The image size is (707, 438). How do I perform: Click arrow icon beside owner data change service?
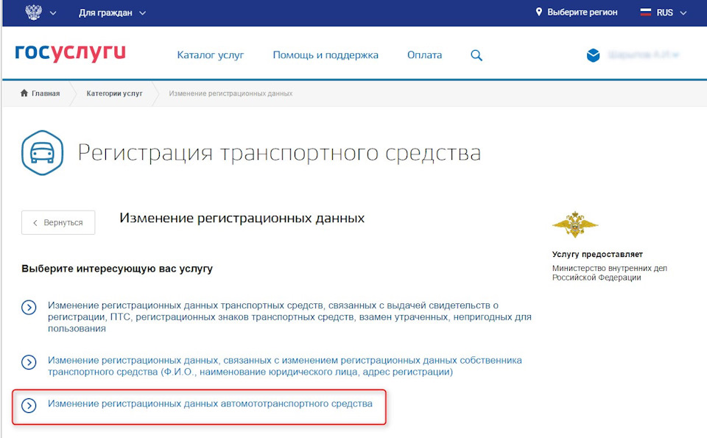tap(29, 362)
